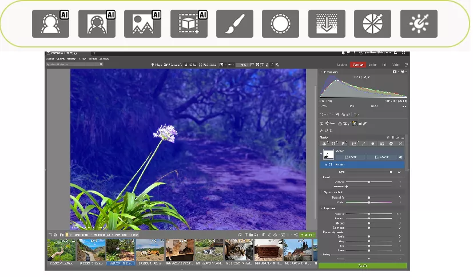The image size is (473, 277).
Task: Choose the radial circle filter icon
Action: (x=280, y=24)
